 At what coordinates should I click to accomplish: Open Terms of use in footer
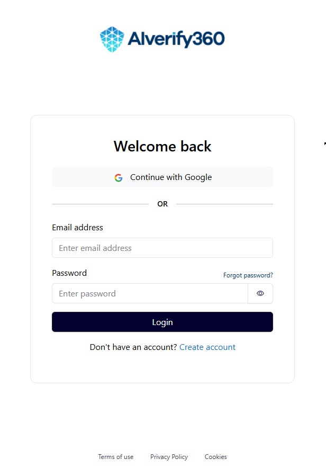pos(115,457)
